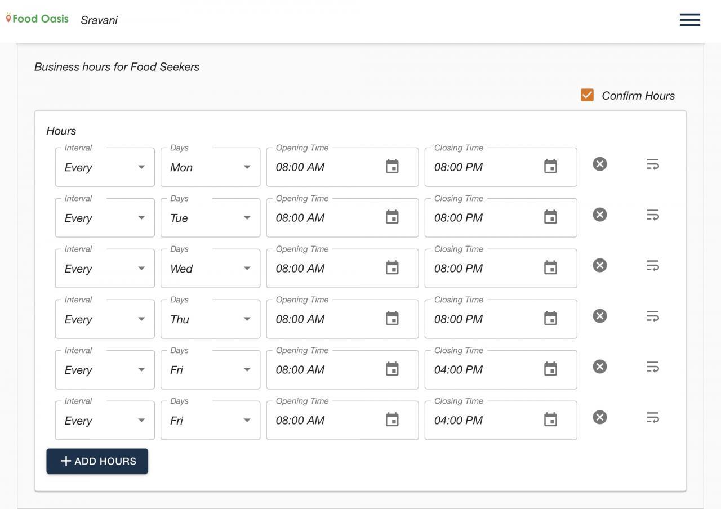
Task: Copy the Mon hours row
Action: 652,164
